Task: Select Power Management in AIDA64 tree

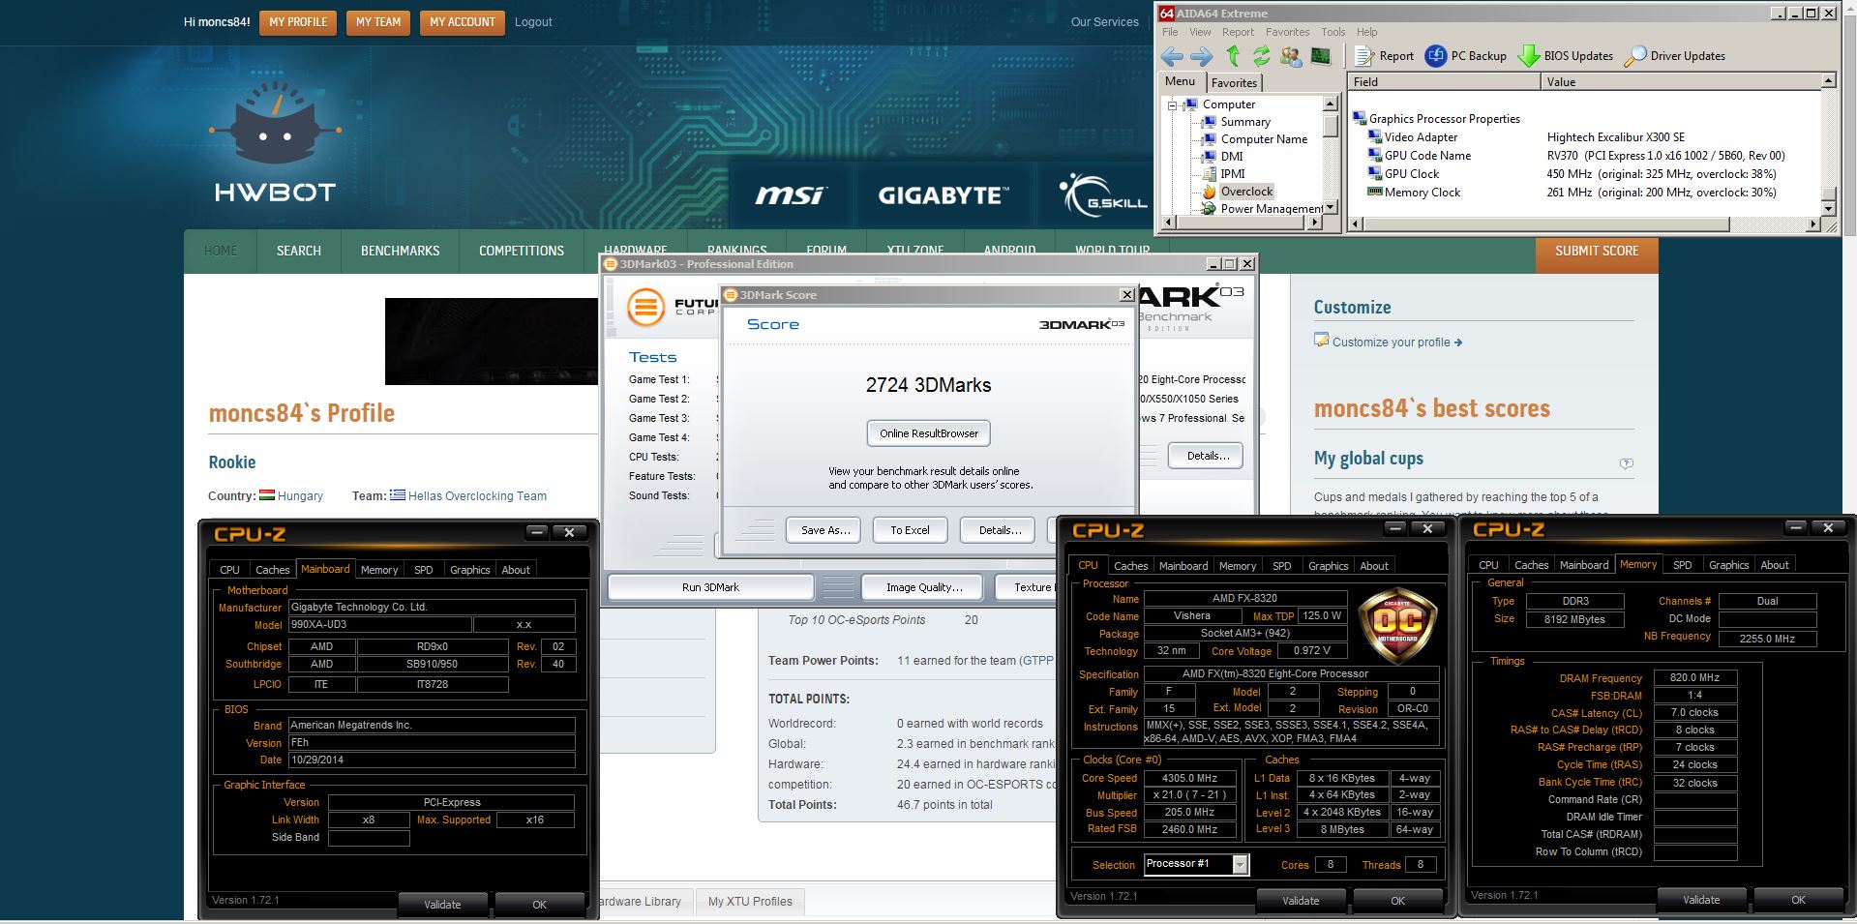Action: pyautogui.click(x=1272, y=209)
